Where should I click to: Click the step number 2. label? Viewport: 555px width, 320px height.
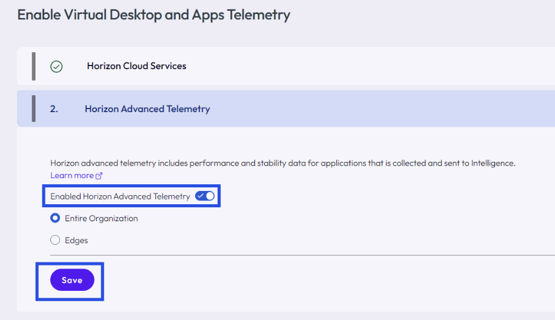point(54,109)
